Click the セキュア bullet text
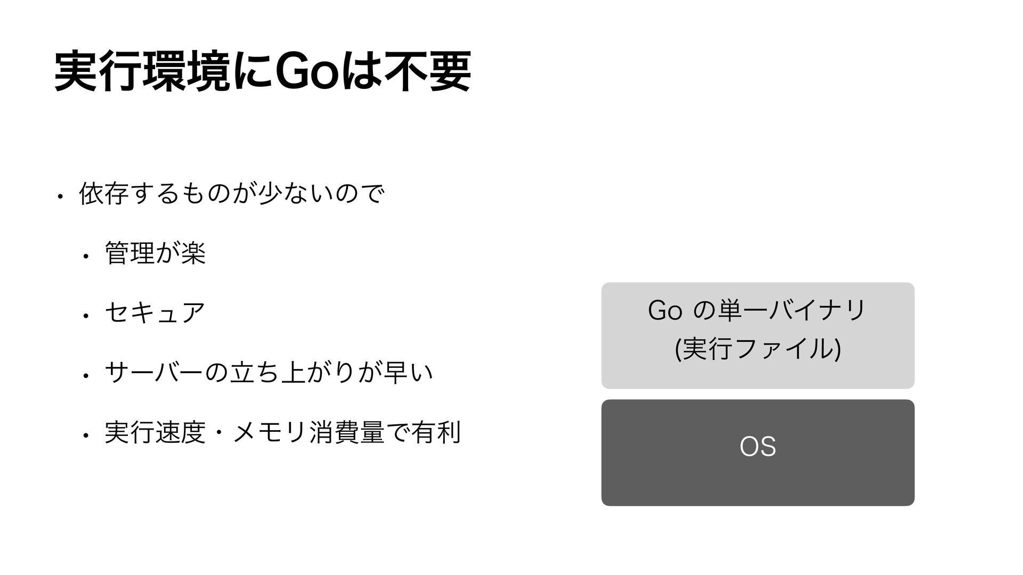The height and width of the screenshot is (575, 1023). (x=155, y=313)
